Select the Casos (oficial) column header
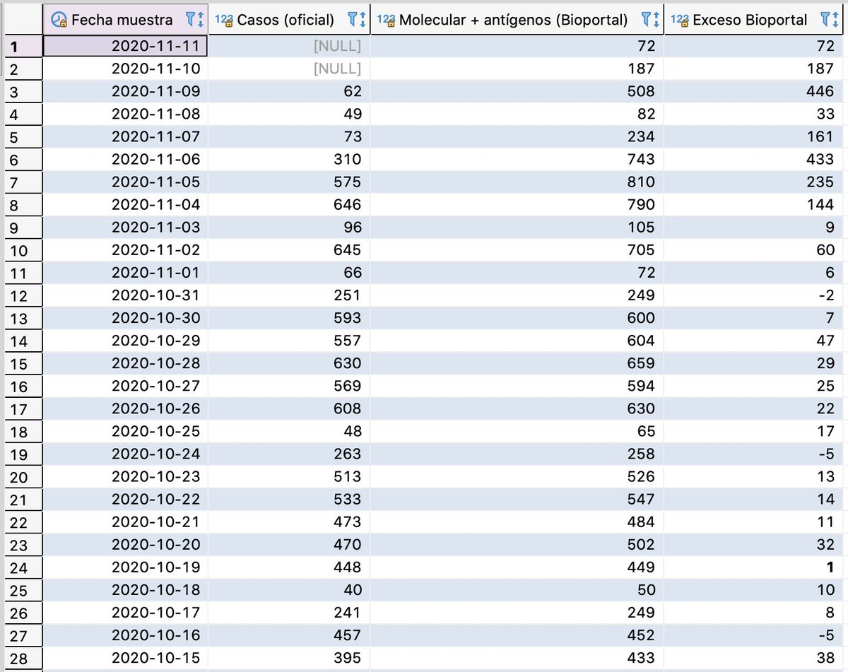This screenshot has height=672, width=848. 289,20
